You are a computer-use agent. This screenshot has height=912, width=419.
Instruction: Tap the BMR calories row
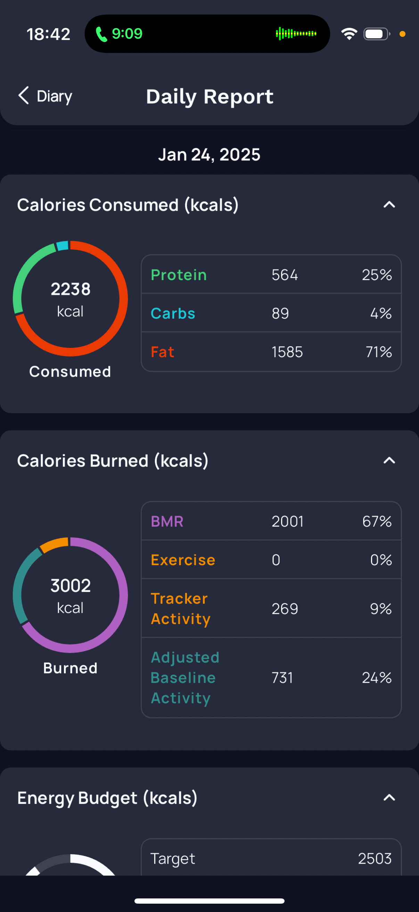click(271, 521)
